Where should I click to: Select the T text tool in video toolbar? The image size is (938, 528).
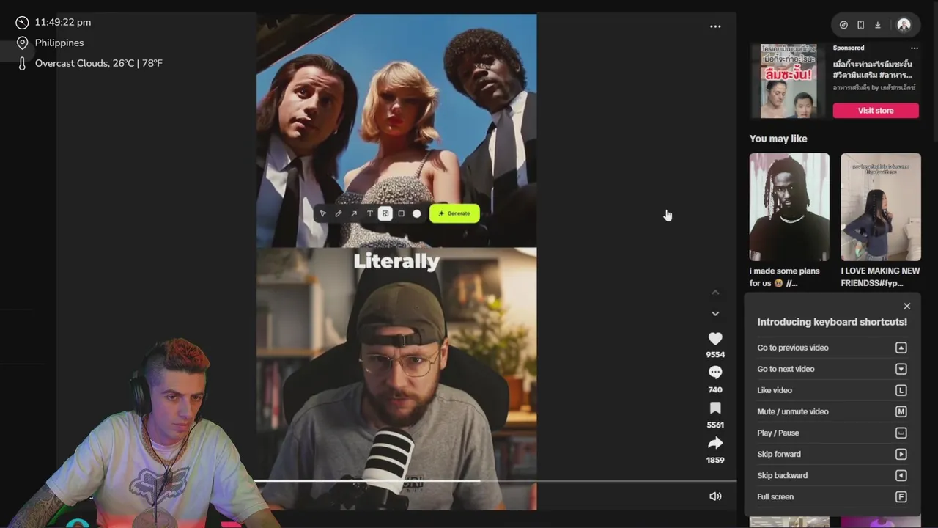[x=369, y=213]
